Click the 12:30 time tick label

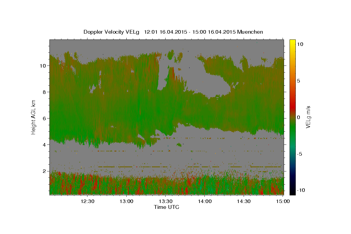coord(87,201)
